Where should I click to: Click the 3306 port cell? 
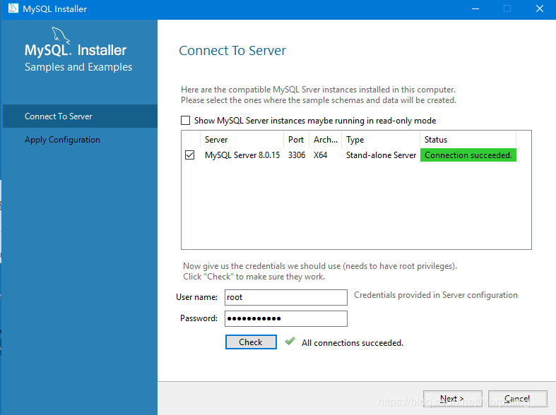pos(297,155)
